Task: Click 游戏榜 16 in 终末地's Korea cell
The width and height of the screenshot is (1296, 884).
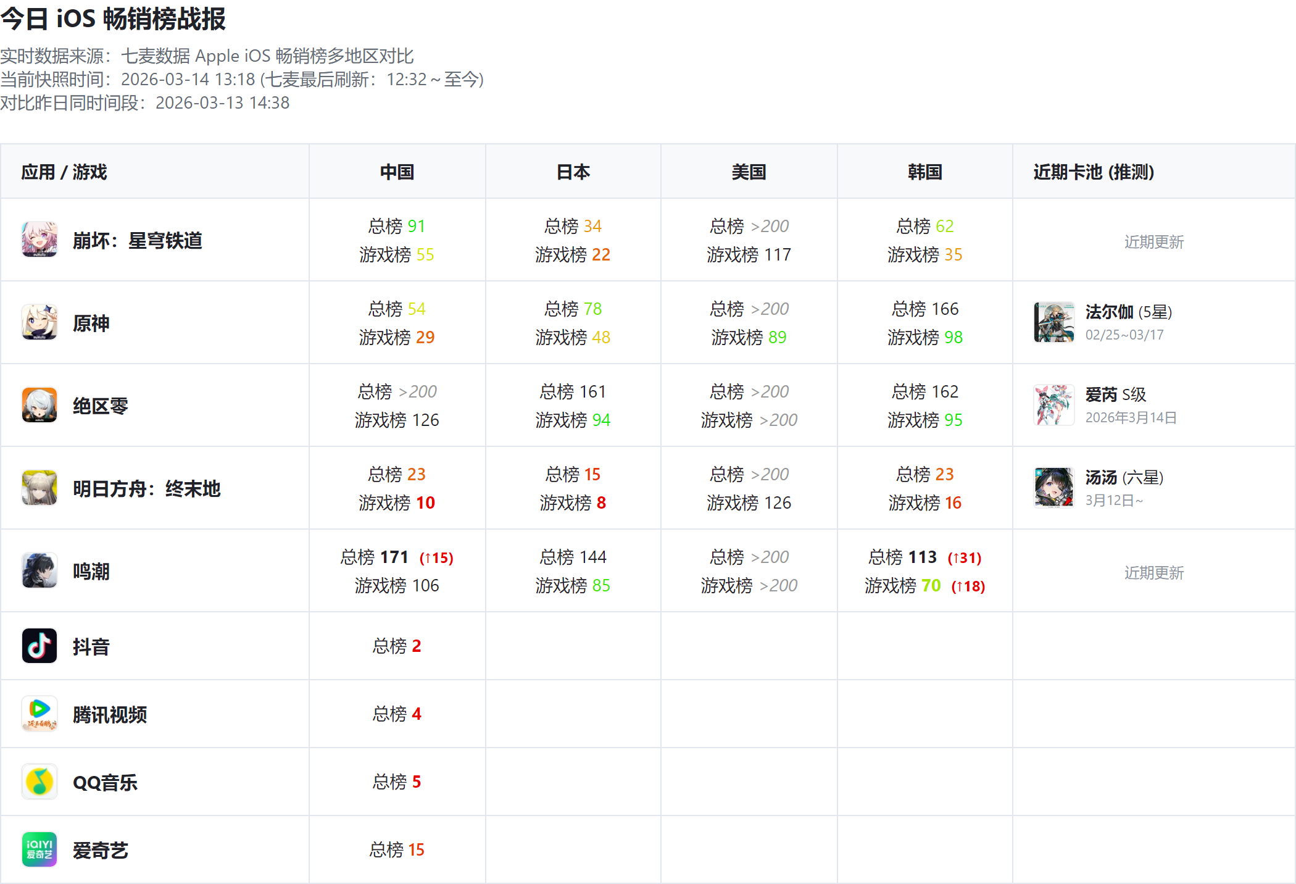Action: (x=925, y=502)
